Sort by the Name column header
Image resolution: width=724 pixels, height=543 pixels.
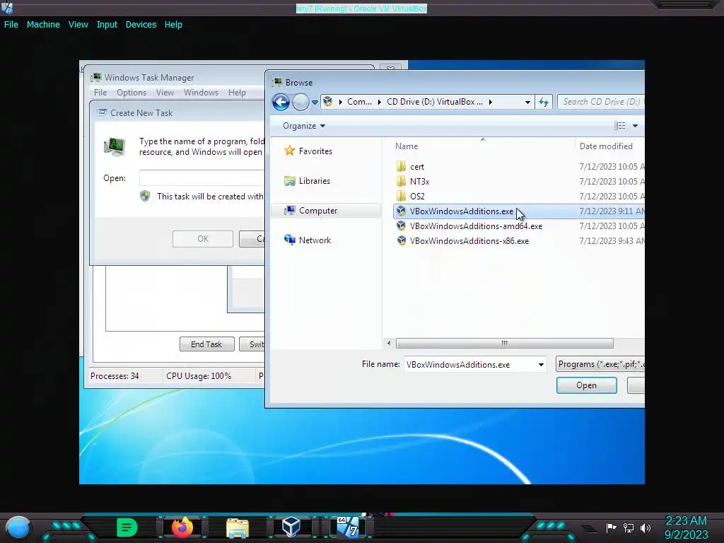(407, 146)
